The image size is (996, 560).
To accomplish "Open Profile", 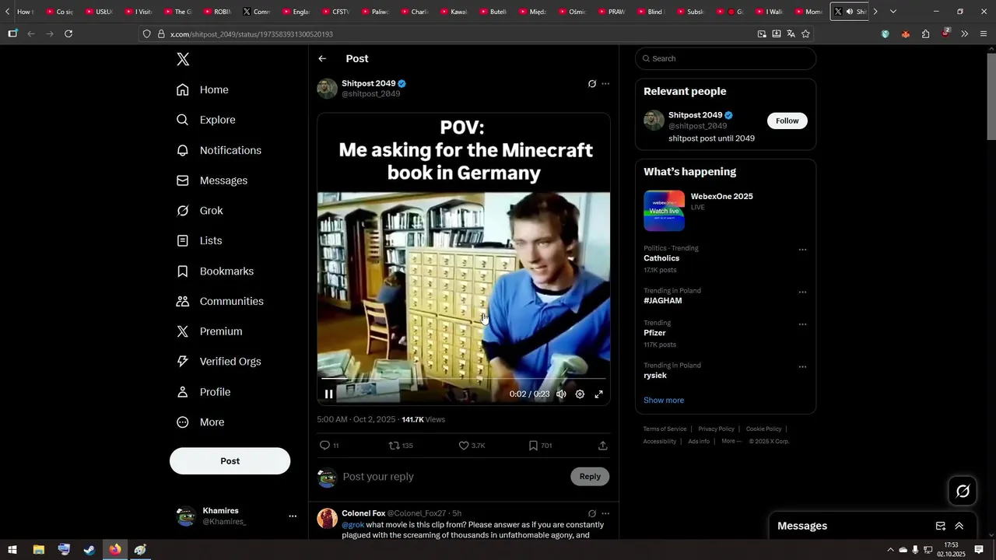I will (x=204, y=392).
